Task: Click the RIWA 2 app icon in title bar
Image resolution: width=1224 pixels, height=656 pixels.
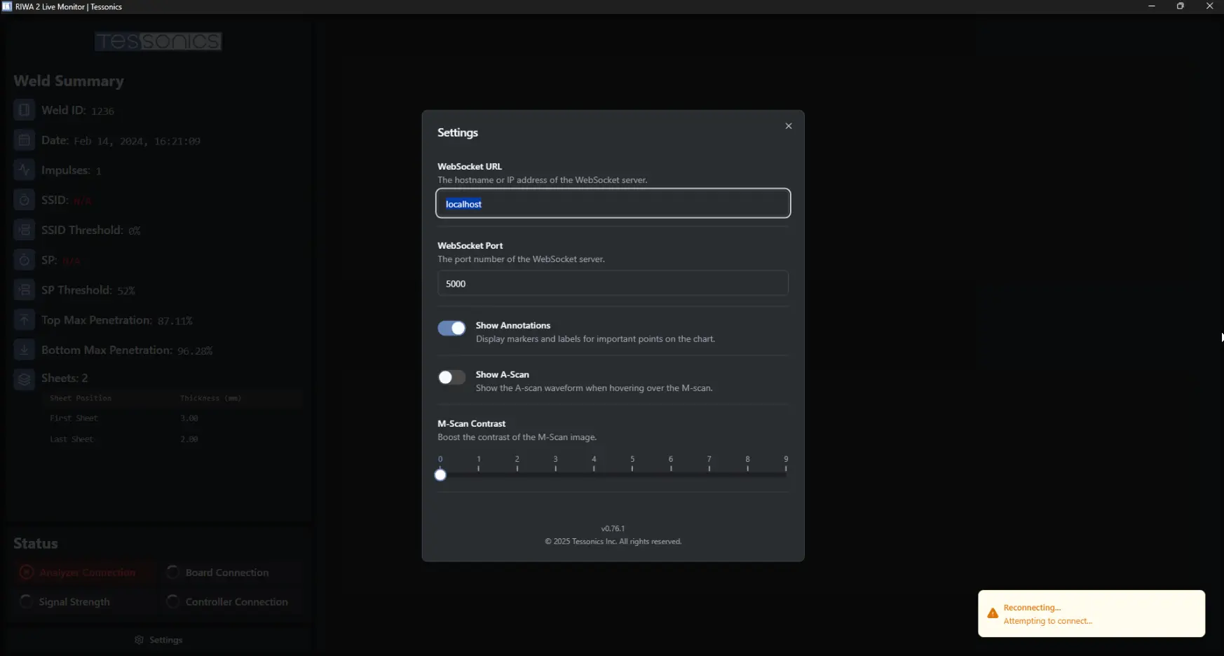Action: tap(7, 6)
